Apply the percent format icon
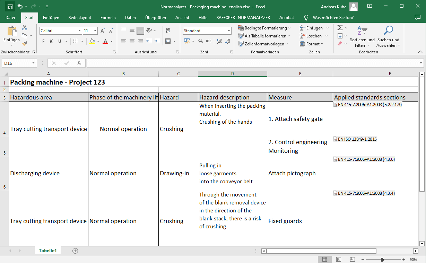Viewport: 426px width, 263px height. coord(200,41)
